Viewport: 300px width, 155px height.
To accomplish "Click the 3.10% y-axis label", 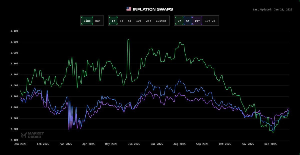I will (x=14, y=31).
